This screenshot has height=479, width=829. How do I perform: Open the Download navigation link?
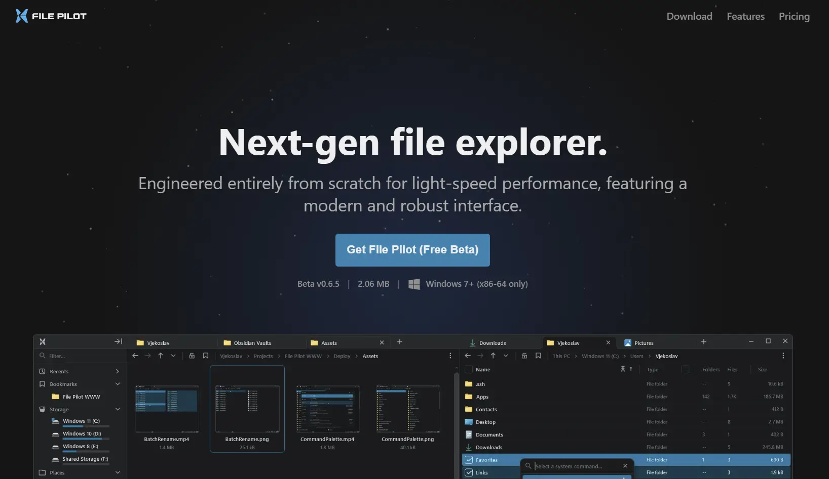(689, 16)
